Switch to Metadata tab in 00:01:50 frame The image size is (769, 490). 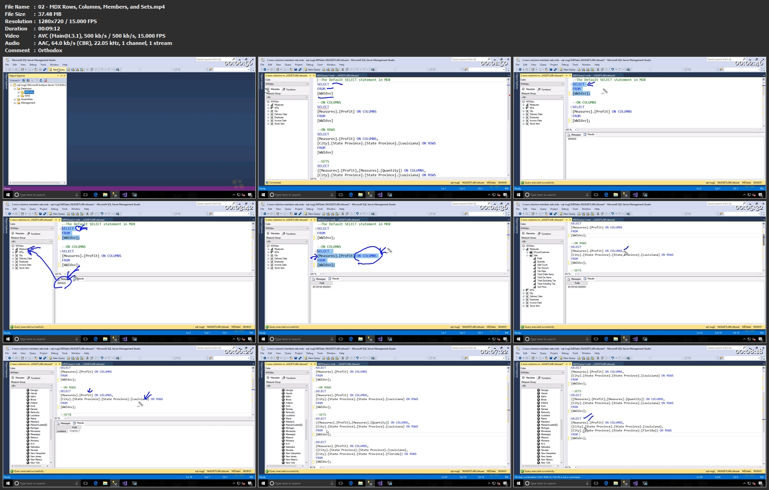pos(274,89)
